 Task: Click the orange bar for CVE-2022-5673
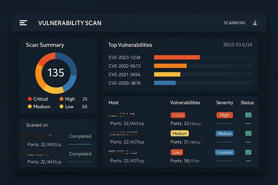pyautogui.click(x=170, y=66)
